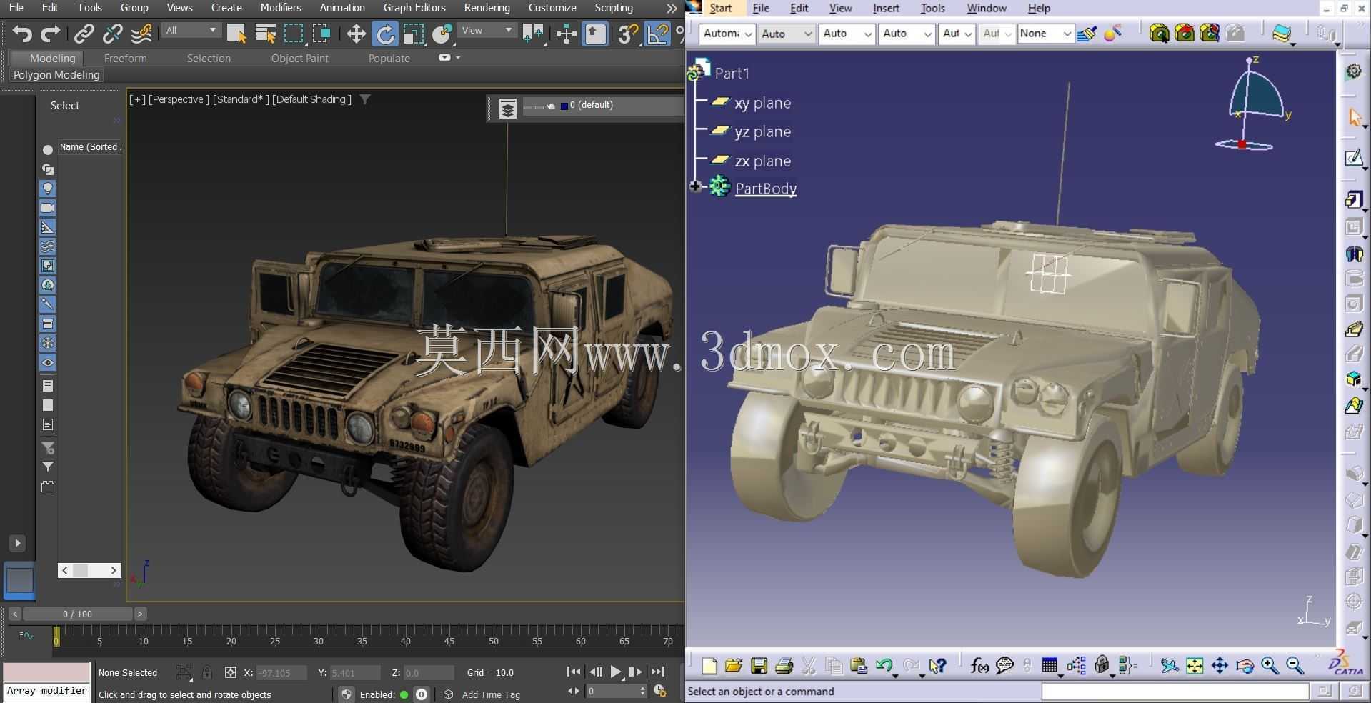Open the '0 (default)' layer dropdown
This screenshot has width=1371, height=703.
pyautogui.click(x=604, y=106)
